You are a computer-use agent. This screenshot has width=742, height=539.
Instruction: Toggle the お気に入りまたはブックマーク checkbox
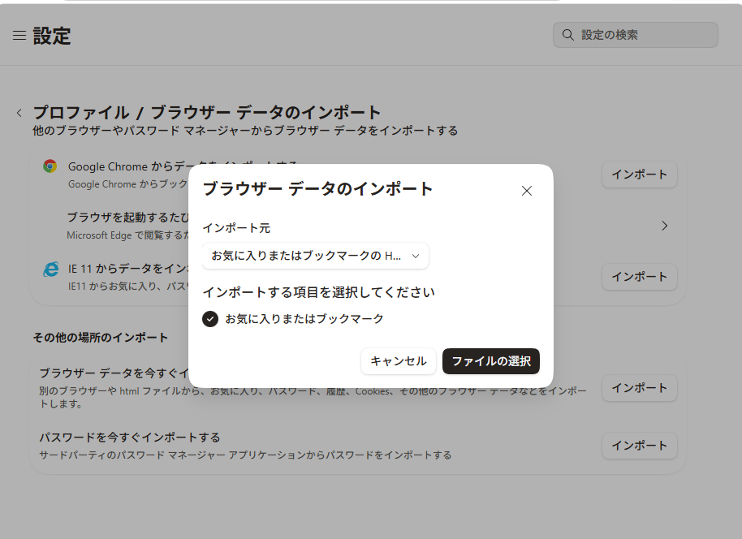point(210,319)
